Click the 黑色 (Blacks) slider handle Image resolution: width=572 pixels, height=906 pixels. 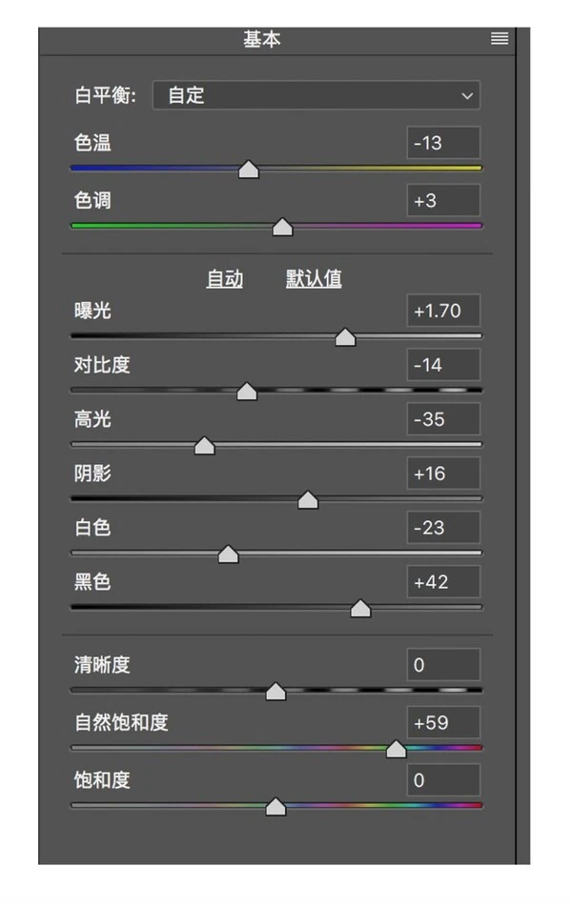pos(359,608)
